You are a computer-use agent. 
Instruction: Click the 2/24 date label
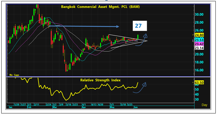[x=49, y=104]
